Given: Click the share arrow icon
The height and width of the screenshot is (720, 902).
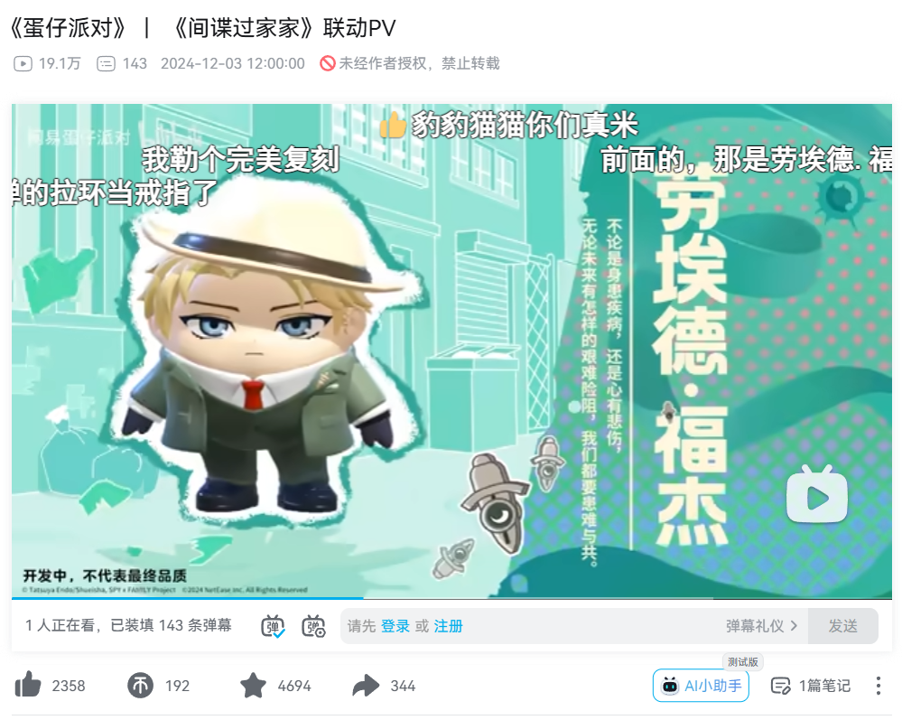Looking at the screenshot, I should (x=366, y=686).
